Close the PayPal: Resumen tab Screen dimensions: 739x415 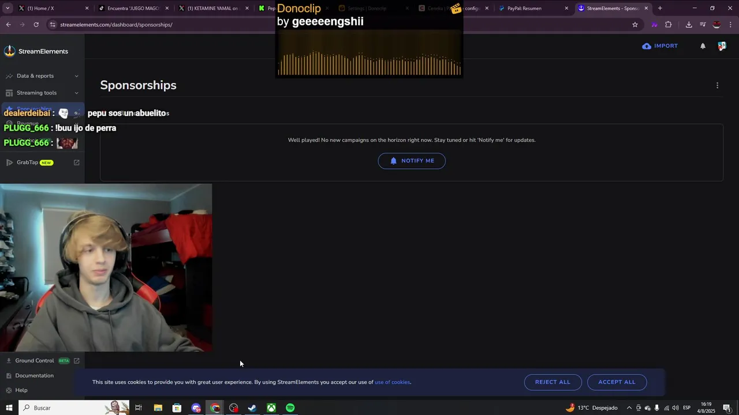566,8
